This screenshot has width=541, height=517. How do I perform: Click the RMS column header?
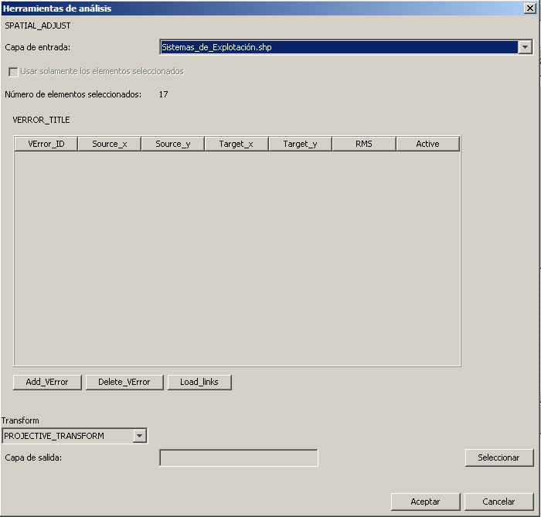coord(364,144)
